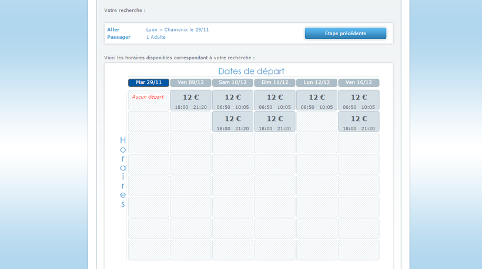Pick Dim 11/12 evening 18:00 fare

275,122
